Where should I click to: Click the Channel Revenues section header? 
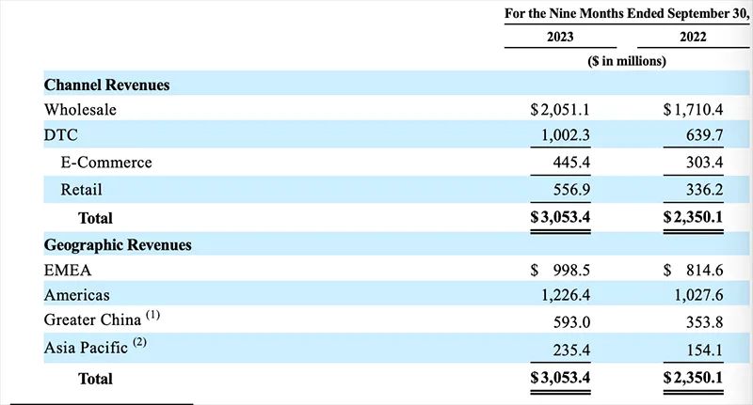[x=106, y=85]
